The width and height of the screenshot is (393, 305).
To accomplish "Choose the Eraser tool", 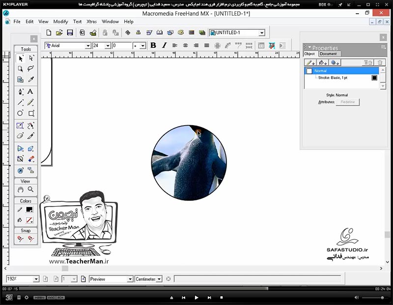I will click(x=20, y=136).
